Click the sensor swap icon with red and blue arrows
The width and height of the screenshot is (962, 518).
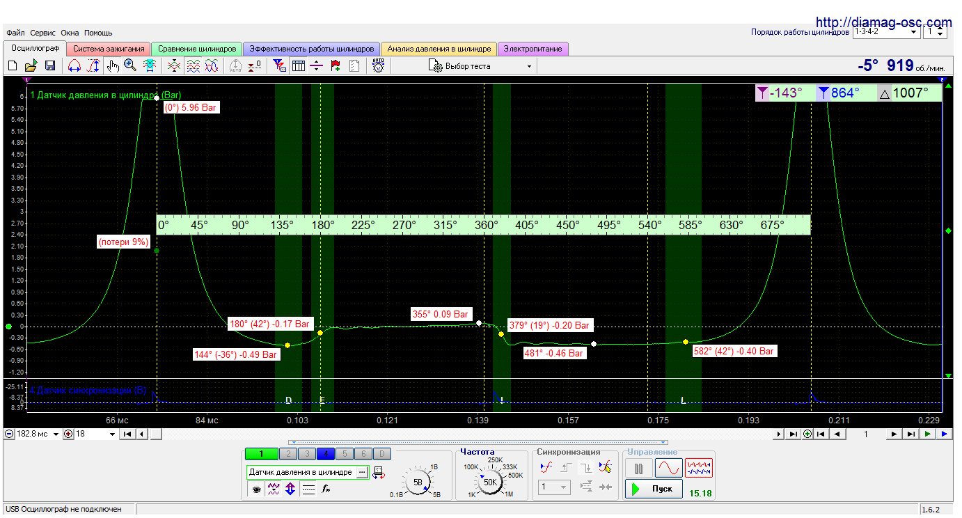[379, 472]
